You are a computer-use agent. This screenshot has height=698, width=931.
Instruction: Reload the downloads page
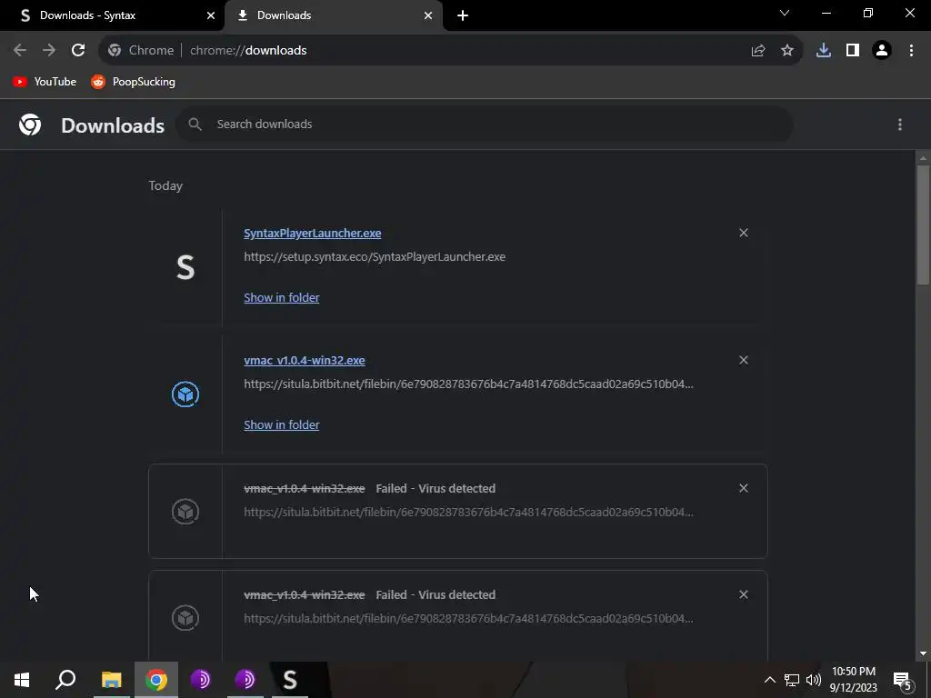pos(78,51)
